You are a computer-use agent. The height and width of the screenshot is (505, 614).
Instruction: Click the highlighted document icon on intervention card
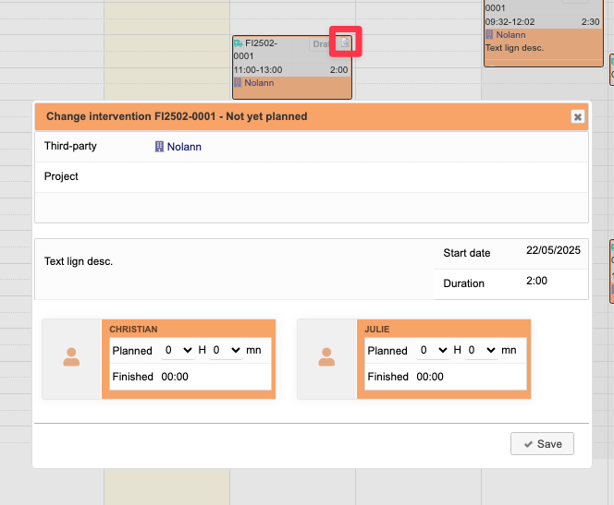pyautogui.click(x=344, y=42)
